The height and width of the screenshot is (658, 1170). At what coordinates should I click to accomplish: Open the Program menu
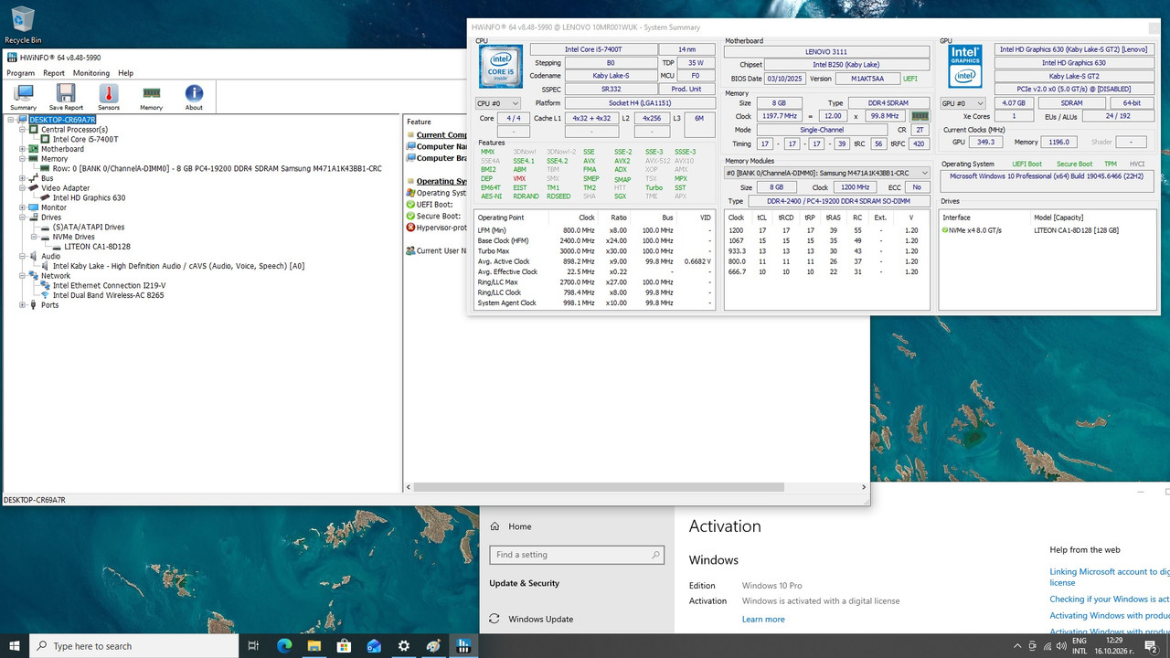point(20,73)
